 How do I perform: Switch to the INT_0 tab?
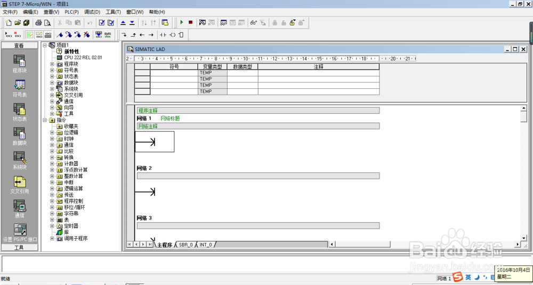(206, 245)
